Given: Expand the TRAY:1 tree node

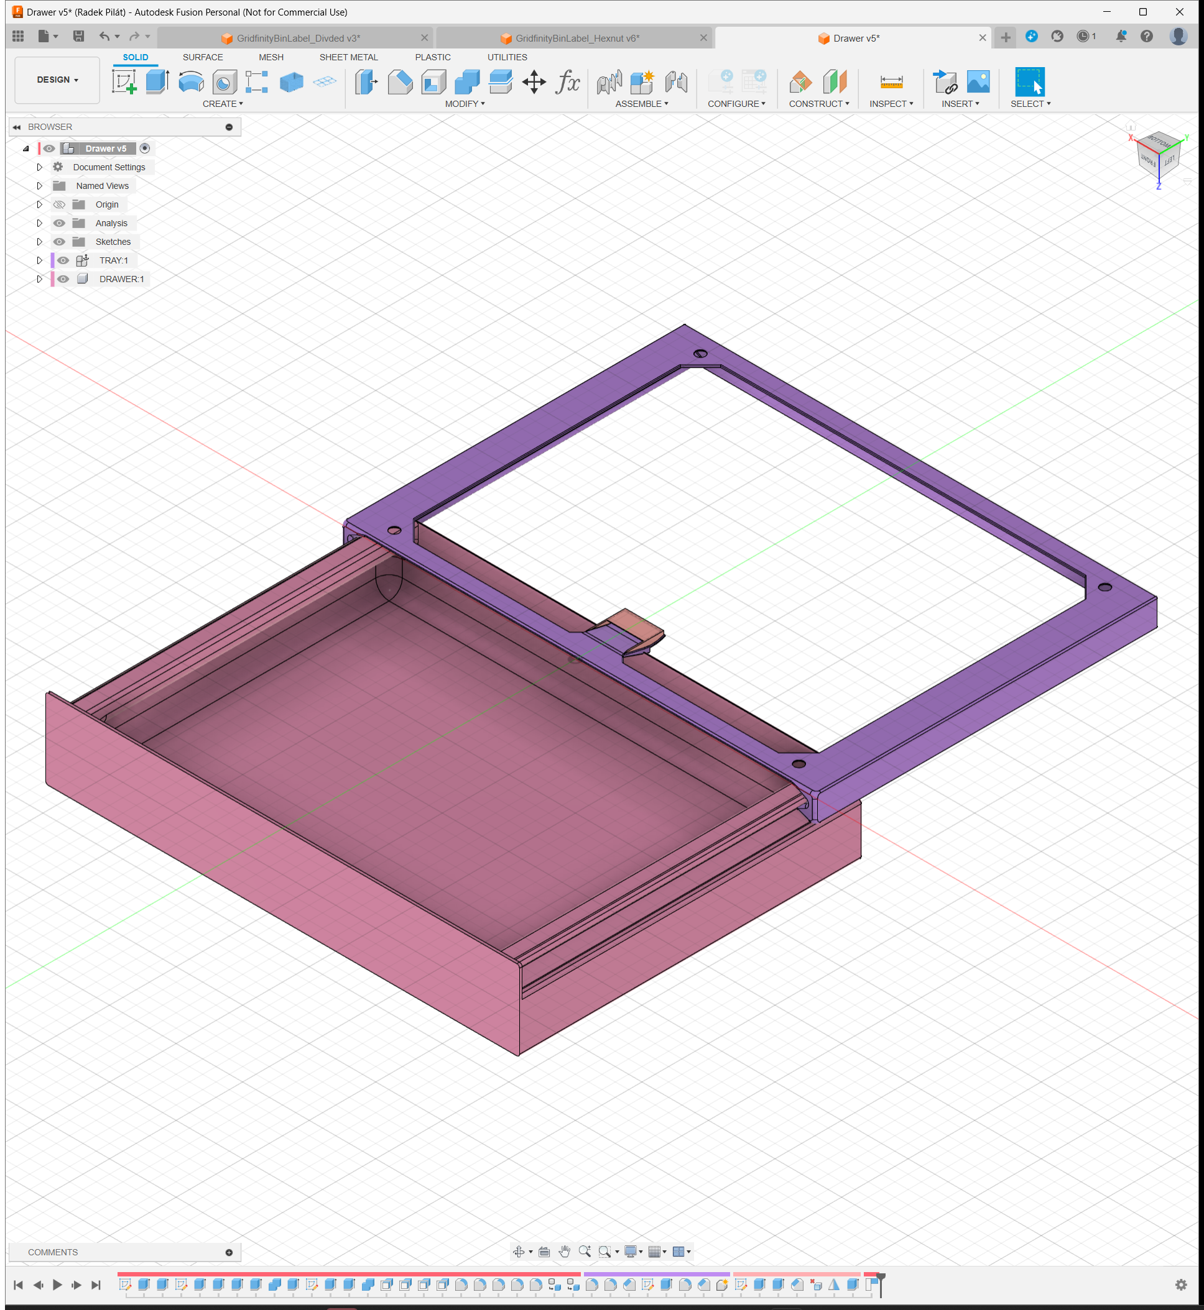Looking at the screenshot, I should tap(39, 260).
